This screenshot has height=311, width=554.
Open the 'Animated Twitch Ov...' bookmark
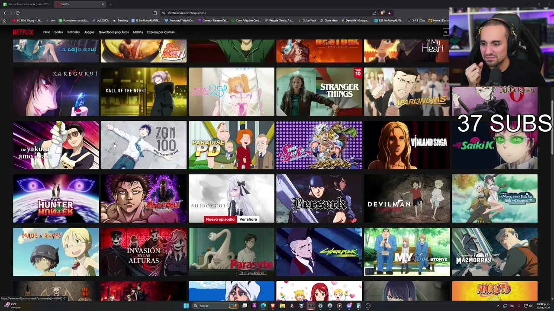(x=179, y=20)
